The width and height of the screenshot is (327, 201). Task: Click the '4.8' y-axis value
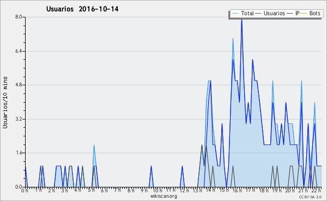pos(19,85)
